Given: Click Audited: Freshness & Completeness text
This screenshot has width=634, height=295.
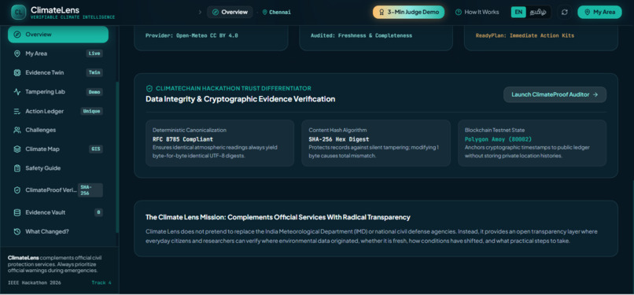Looking at the screenshot, I should [361, 35].
